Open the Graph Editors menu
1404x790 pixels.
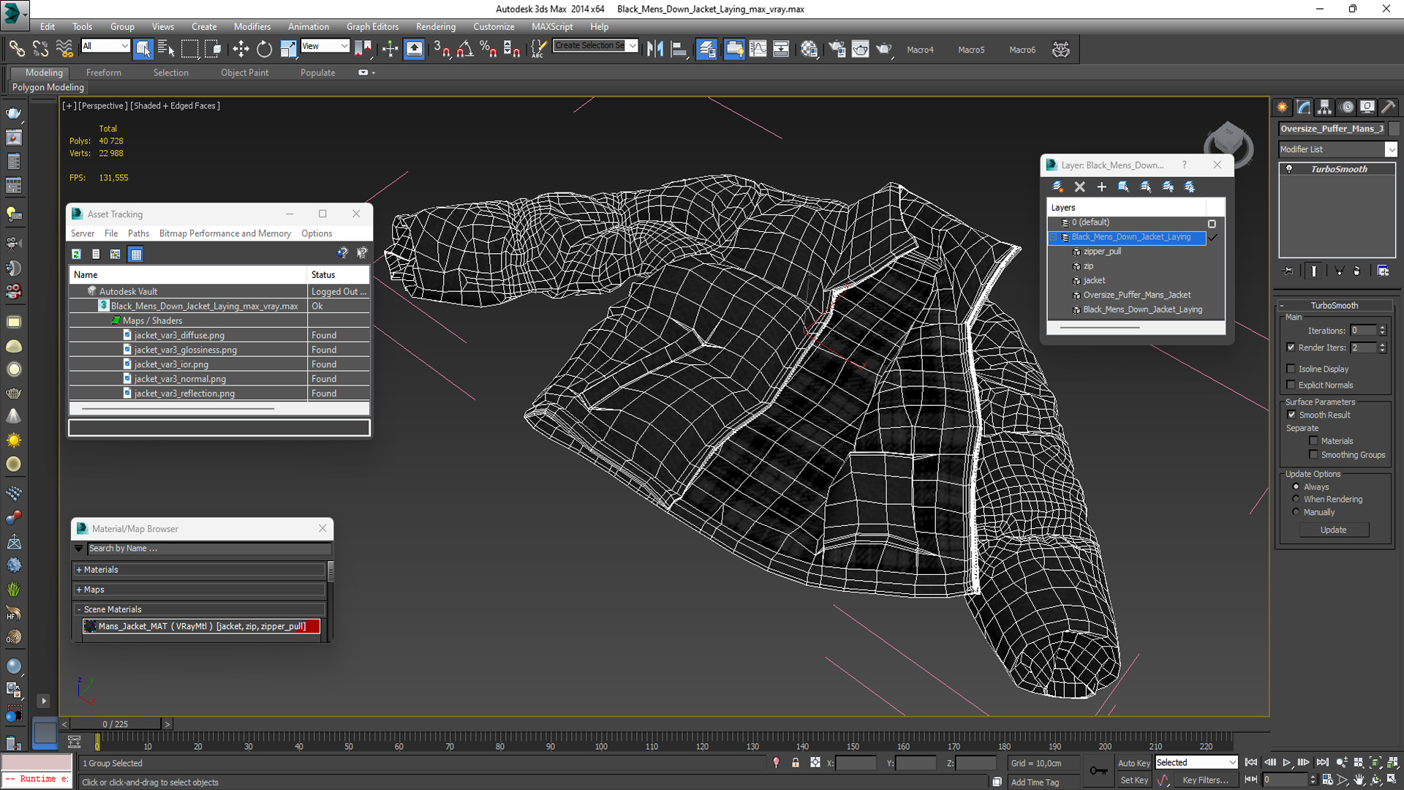point(373,26)
